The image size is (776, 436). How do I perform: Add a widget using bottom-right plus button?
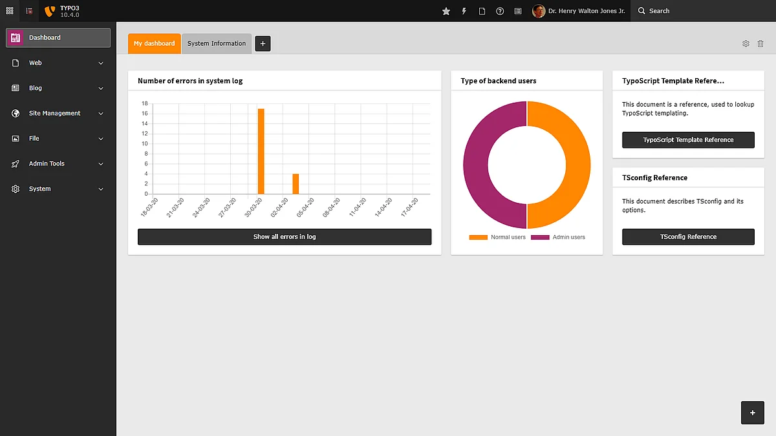pos(752,413)
